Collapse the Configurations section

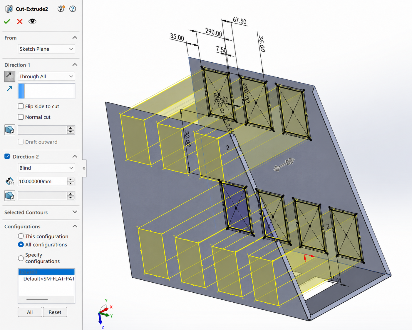click(75, 226)
